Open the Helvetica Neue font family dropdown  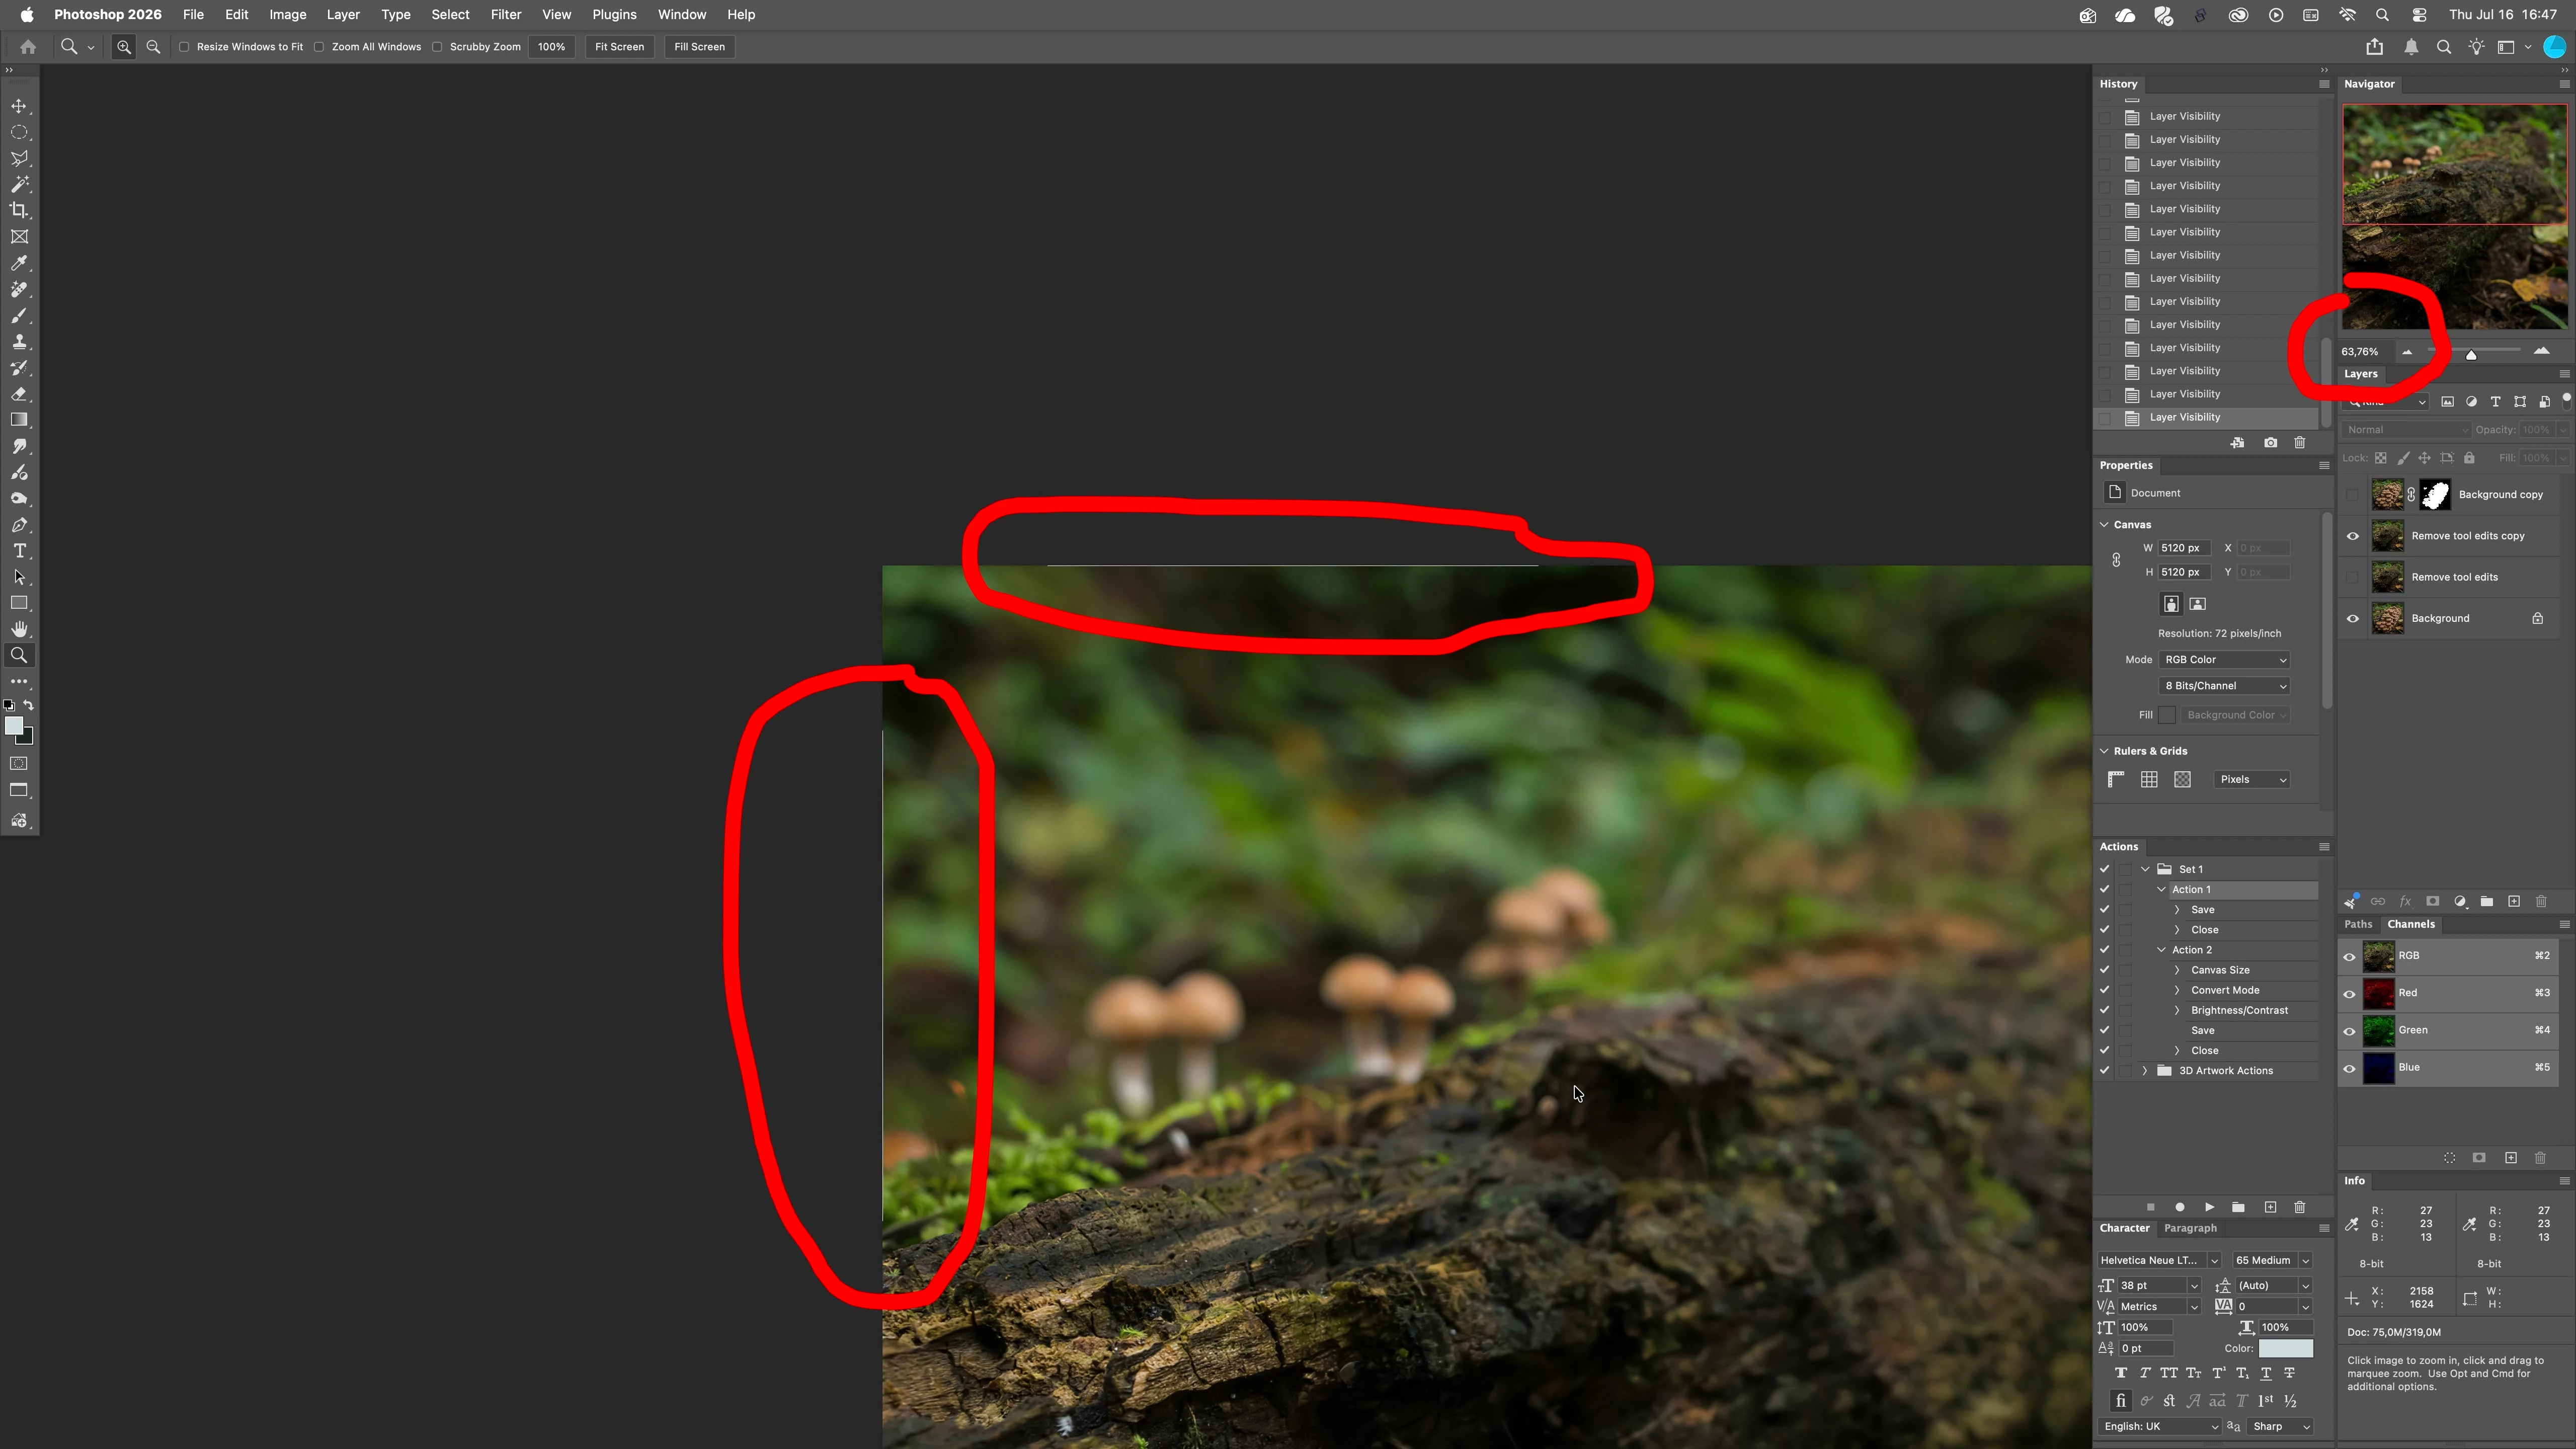click(x=2158, y=1261)
